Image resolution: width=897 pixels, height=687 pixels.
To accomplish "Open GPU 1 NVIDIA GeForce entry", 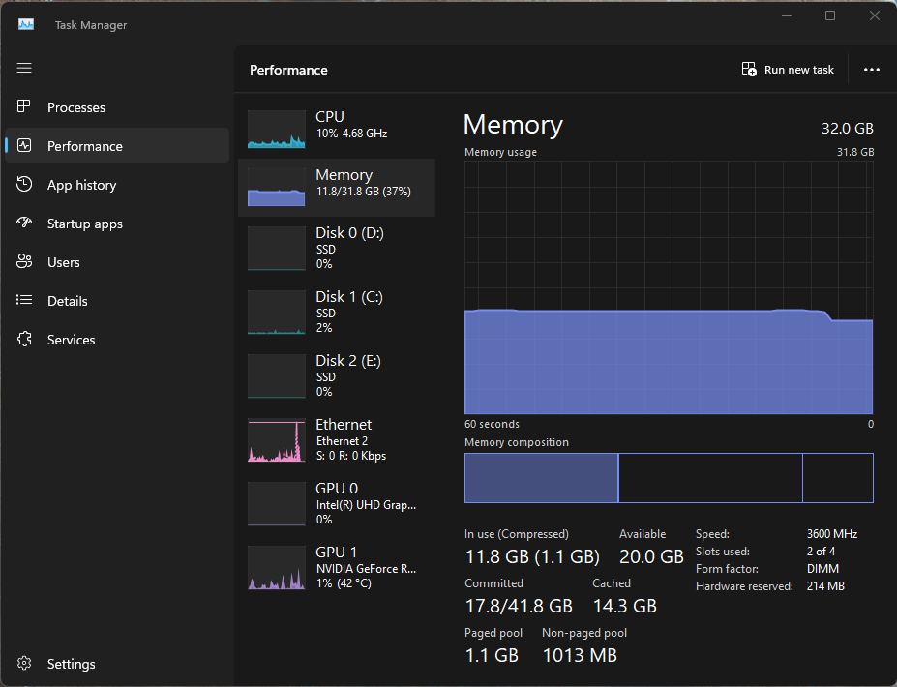I will [x=336, y=567].
